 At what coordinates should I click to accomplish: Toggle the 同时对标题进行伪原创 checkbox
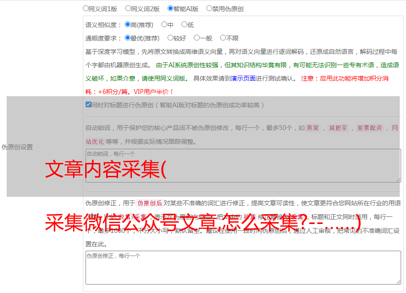click(x=88, y=105)
